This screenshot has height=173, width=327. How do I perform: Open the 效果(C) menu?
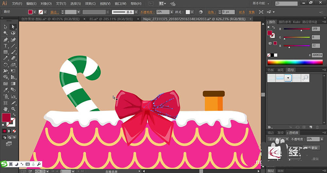90,4
